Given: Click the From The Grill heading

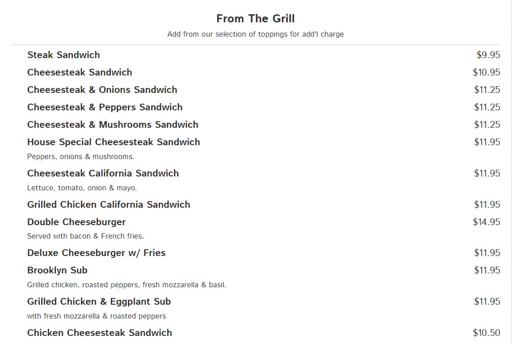Looking at the screenshot, I should [x=255, y=19].
